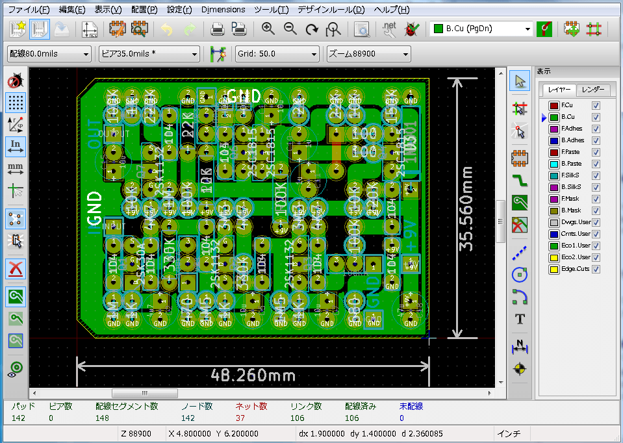The image size is (623, 443).
Task: Open the B.Cu layer selector dropdown
Action: point(481,29)
